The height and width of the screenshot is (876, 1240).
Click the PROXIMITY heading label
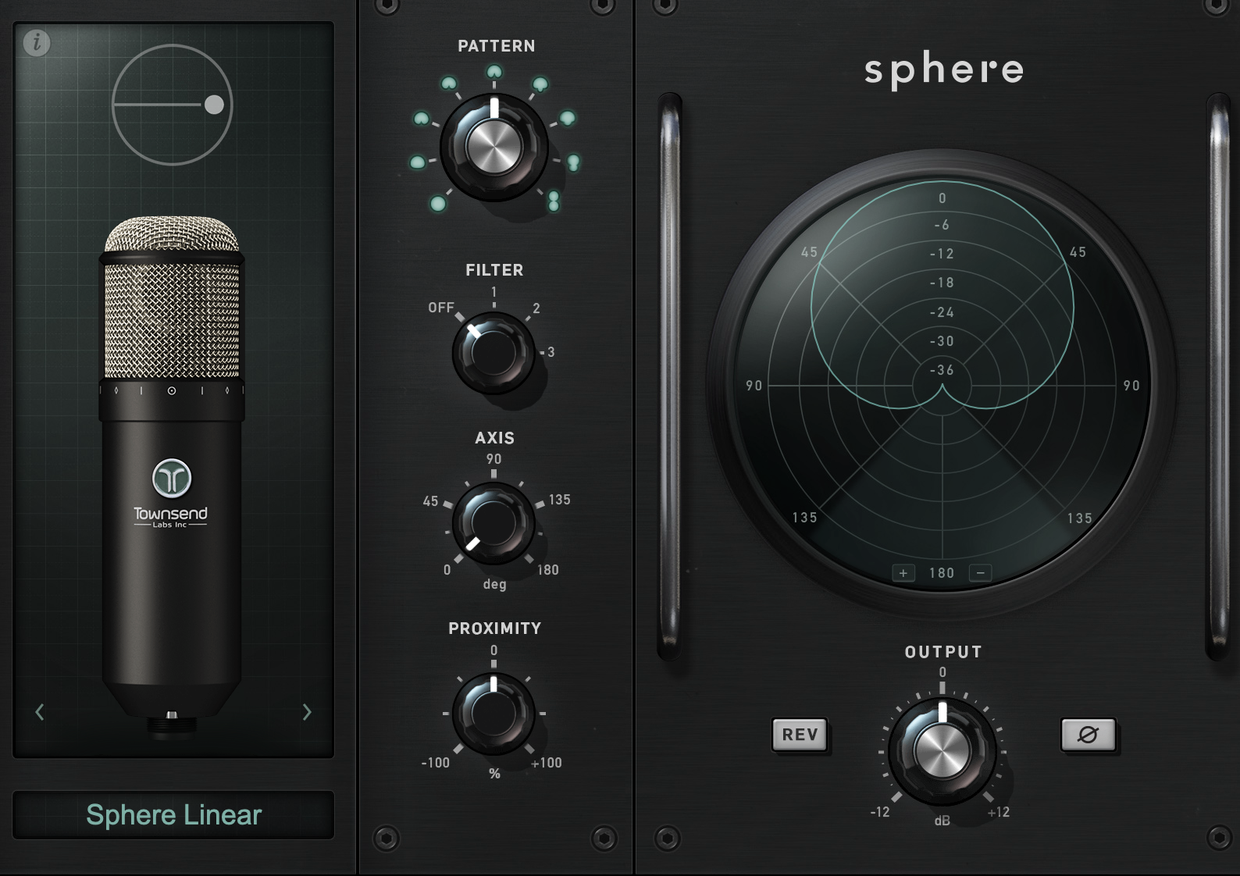point(494,629)
